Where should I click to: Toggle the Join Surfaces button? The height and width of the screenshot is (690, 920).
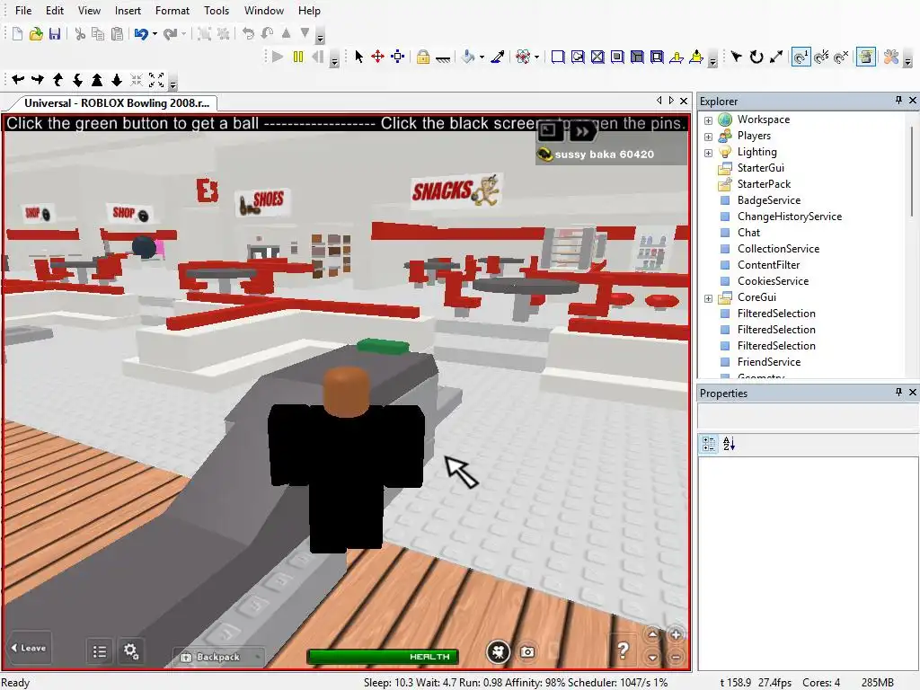click(866, 57)
